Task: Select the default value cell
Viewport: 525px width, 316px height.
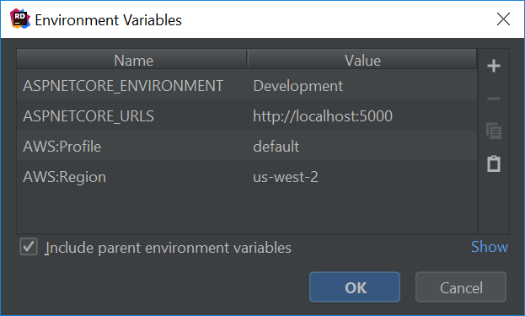Action: click(362, 146)
